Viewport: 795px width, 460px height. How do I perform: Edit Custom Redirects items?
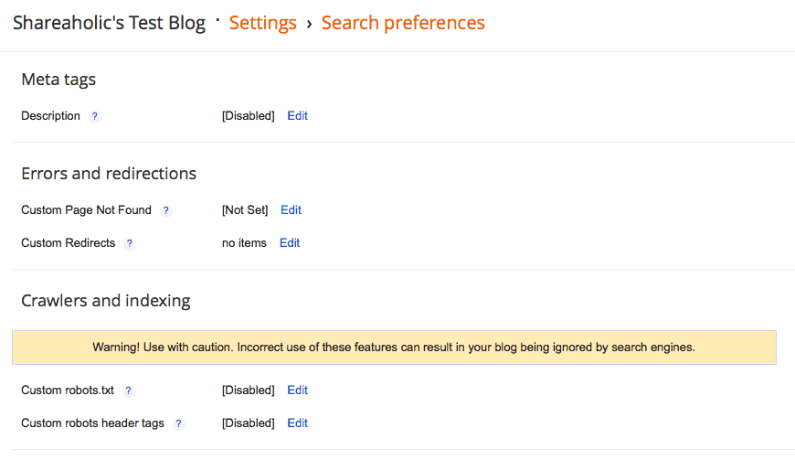[x=290, y=243]
